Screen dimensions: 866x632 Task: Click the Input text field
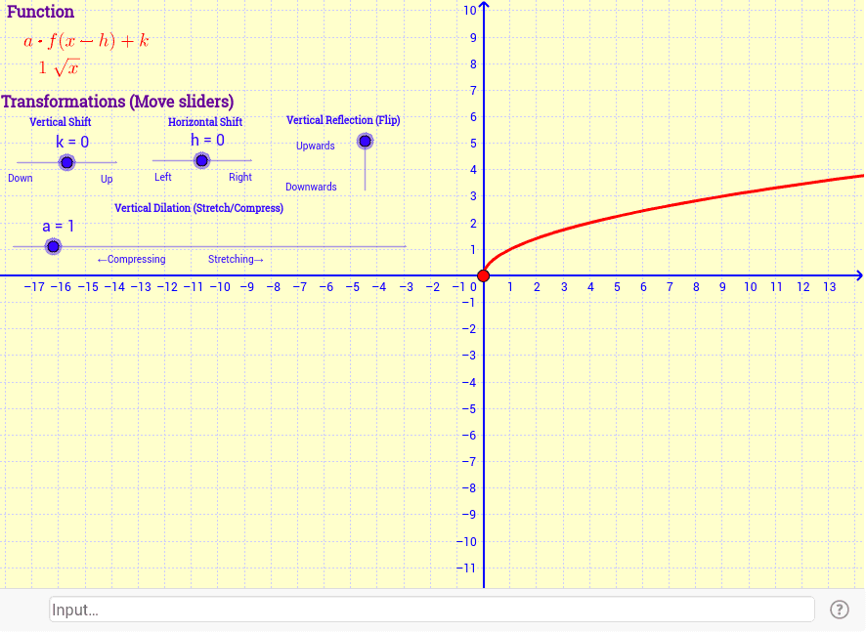point(432,610)
